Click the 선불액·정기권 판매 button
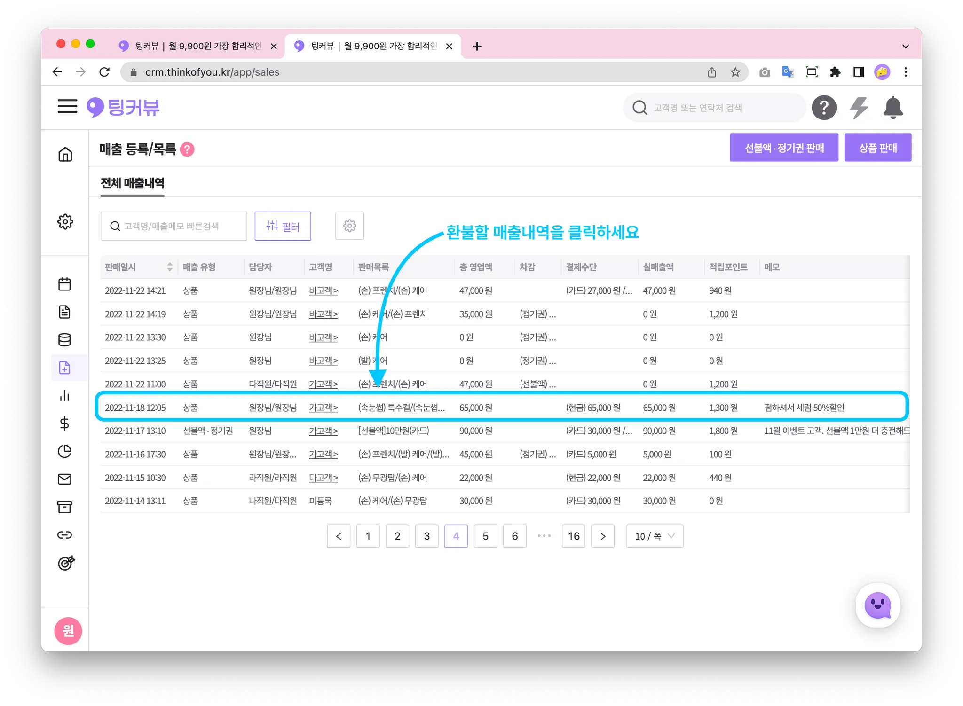963x706 pixels. (x=784, y=148)
